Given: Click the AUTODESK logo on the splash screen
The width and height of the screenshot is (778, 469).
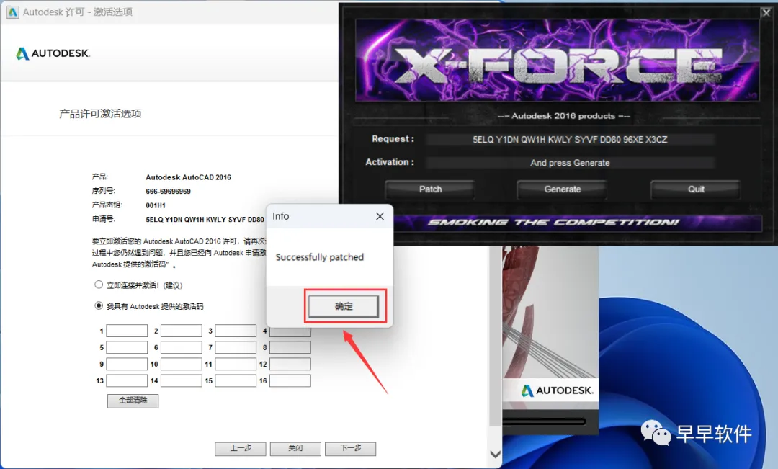Looking at the screenshot, I should [557, 390].
